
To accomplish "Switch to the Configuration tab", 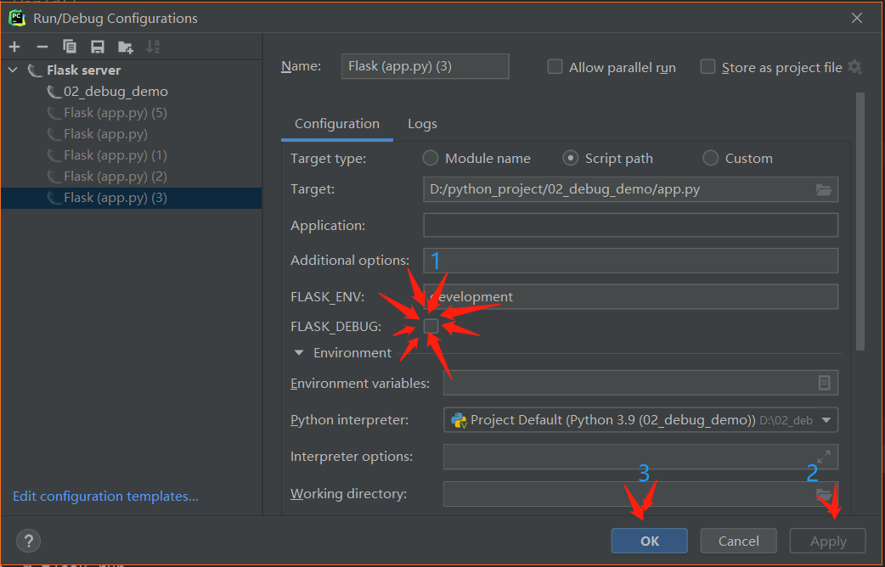I will pos(337,124).
